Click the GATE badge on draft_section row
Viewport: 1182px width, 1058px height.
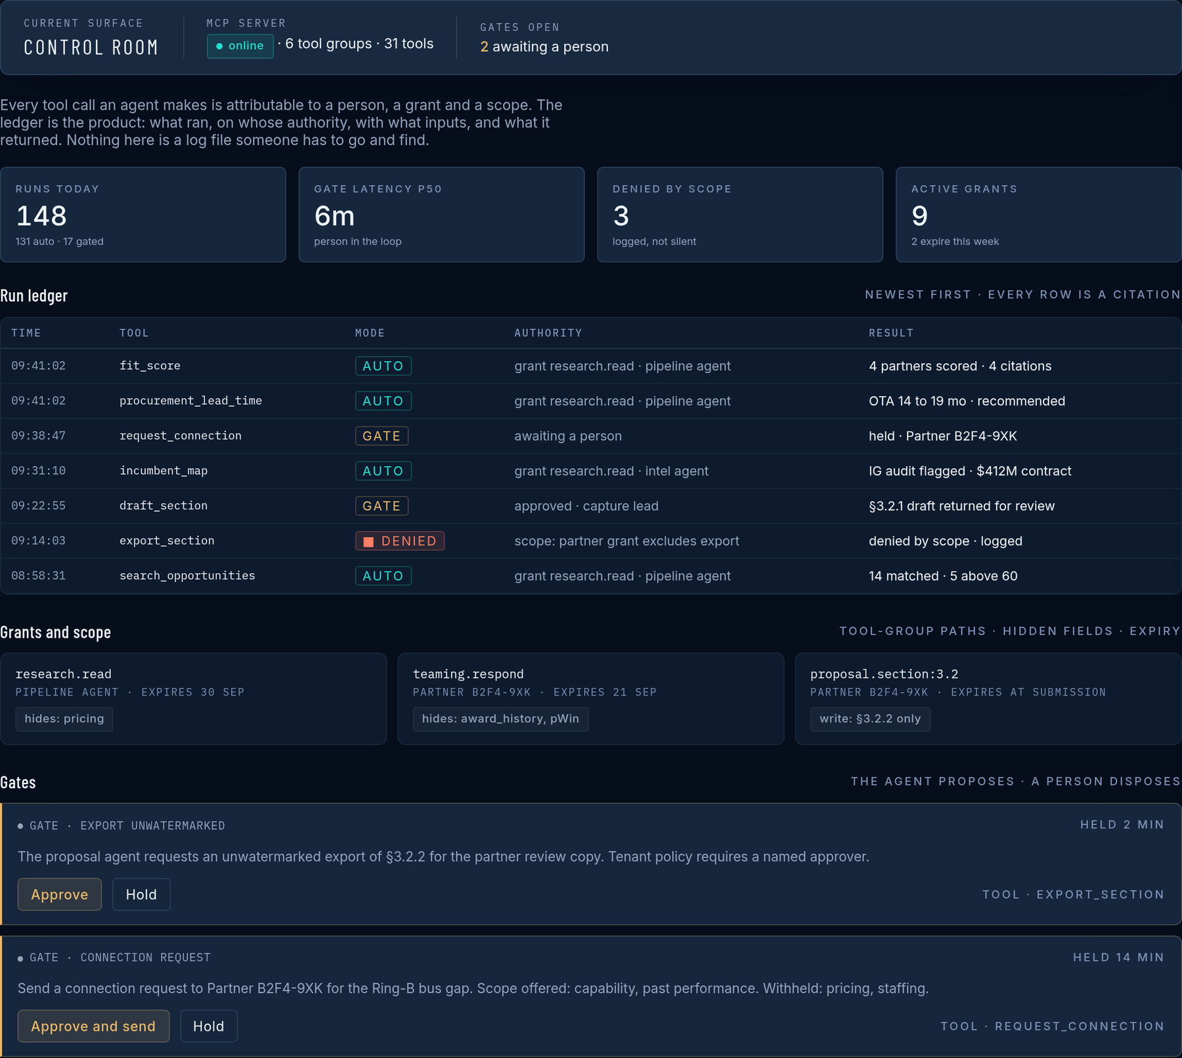382,506
